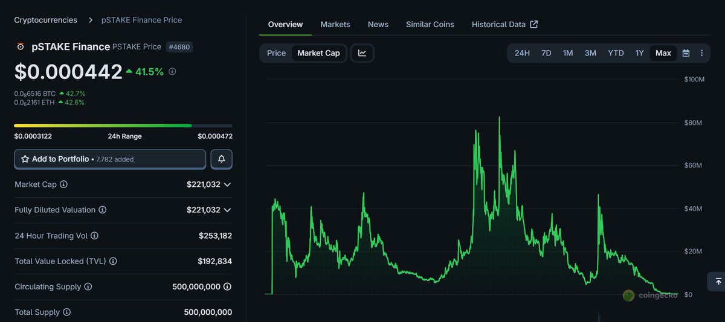Click the $100M chart axis label
This screenshot has width=725, height=322.
[694, 80]
